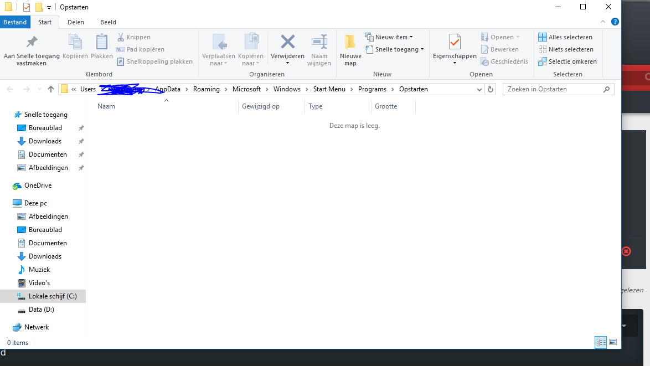Click Alles selecteren in ribbon
650x366 pixels.
tap(565, 37)
